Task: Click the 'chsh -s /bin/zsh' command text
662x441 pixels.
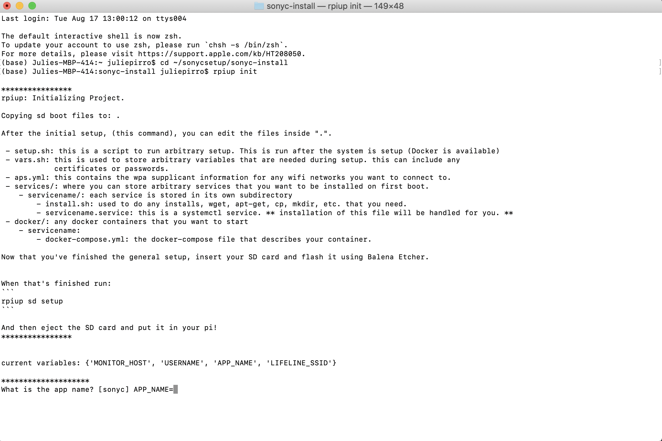Action: click(x=244, y=45)
